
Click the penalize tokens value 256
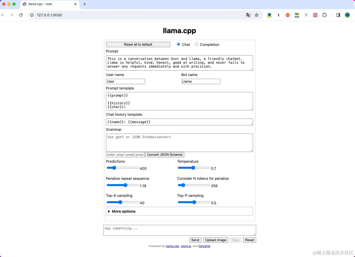pyautogui.click(x=214, y=186)
